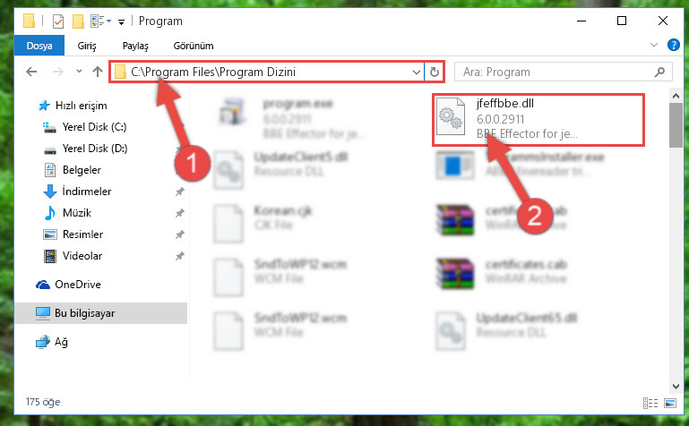This screenshot has width=689, height=426.
Task: Expand the address bar history dropdown
Action: [417, 72]
